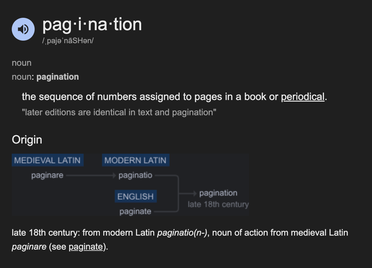Open the paginate definition link
The image size is (372, 268).
click(x=85, y=247)
